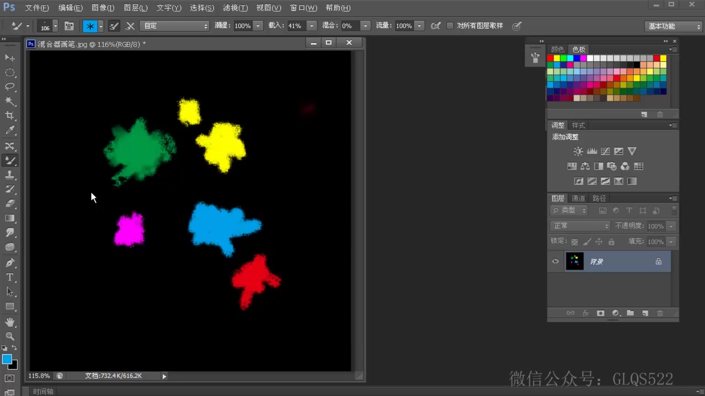This screenshot has width=705, height=396.
Task: Click the Background layer thumbnail
Action: point(575,261)
